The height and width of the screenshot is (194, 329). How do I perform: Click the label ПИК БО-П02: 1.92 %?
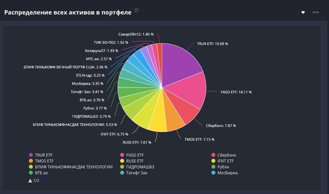111,42
